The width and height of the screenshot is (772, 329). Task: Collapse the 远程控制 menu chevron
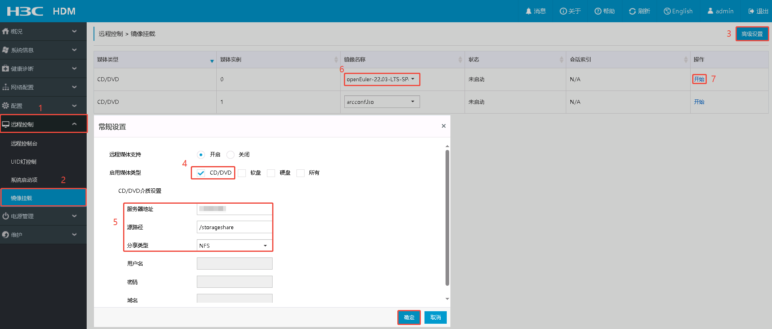coord(74,124)
